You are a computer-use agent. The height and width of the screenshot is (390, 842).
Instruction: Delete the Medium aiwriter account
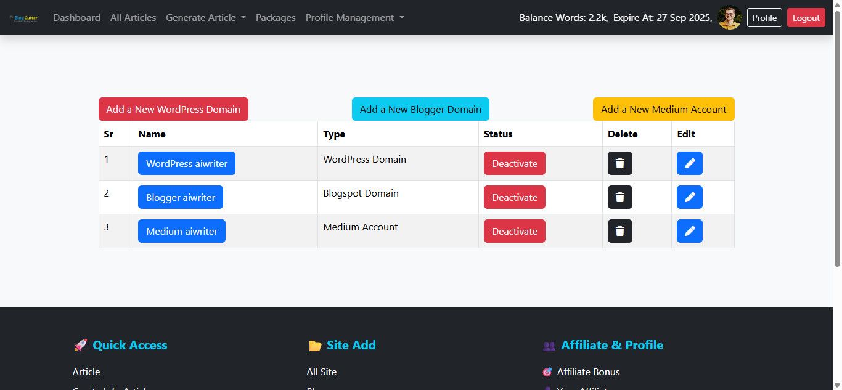click(x=619, y=231)
